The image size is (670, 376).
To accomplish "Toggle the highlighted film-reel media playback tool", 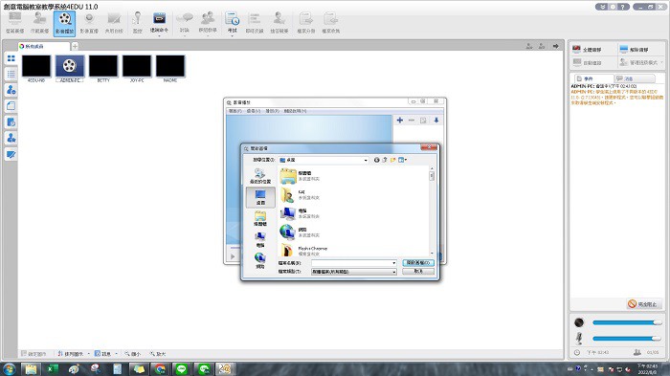I will click(x=64, y=23).
